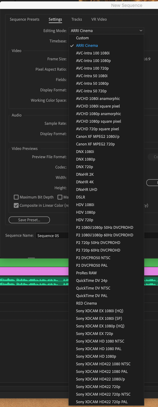Select P2 DVCPRO50 NTSC
The image size is (158, 407).
(x=106, y=258)
